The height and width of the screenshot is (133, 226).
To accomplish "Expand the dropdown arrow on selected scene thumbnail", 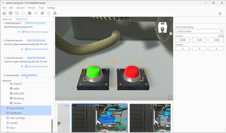I will click(x=75, y=106).
